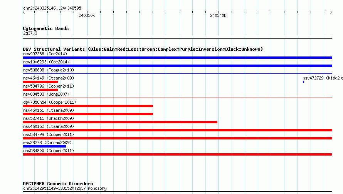Click the black 2q37 monosomy bar
This screenshot has width=343, height=194.
point(177,192)
